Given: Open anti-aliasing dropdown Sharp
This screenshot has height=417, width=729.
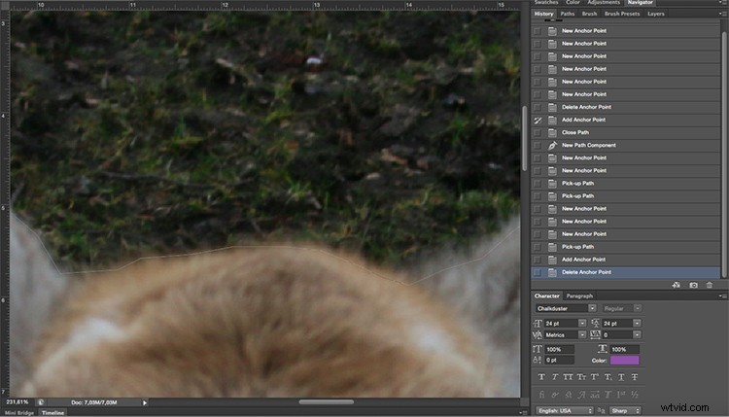Looking at the screenshot, I should pyautogui.click(x=625, y=411).
